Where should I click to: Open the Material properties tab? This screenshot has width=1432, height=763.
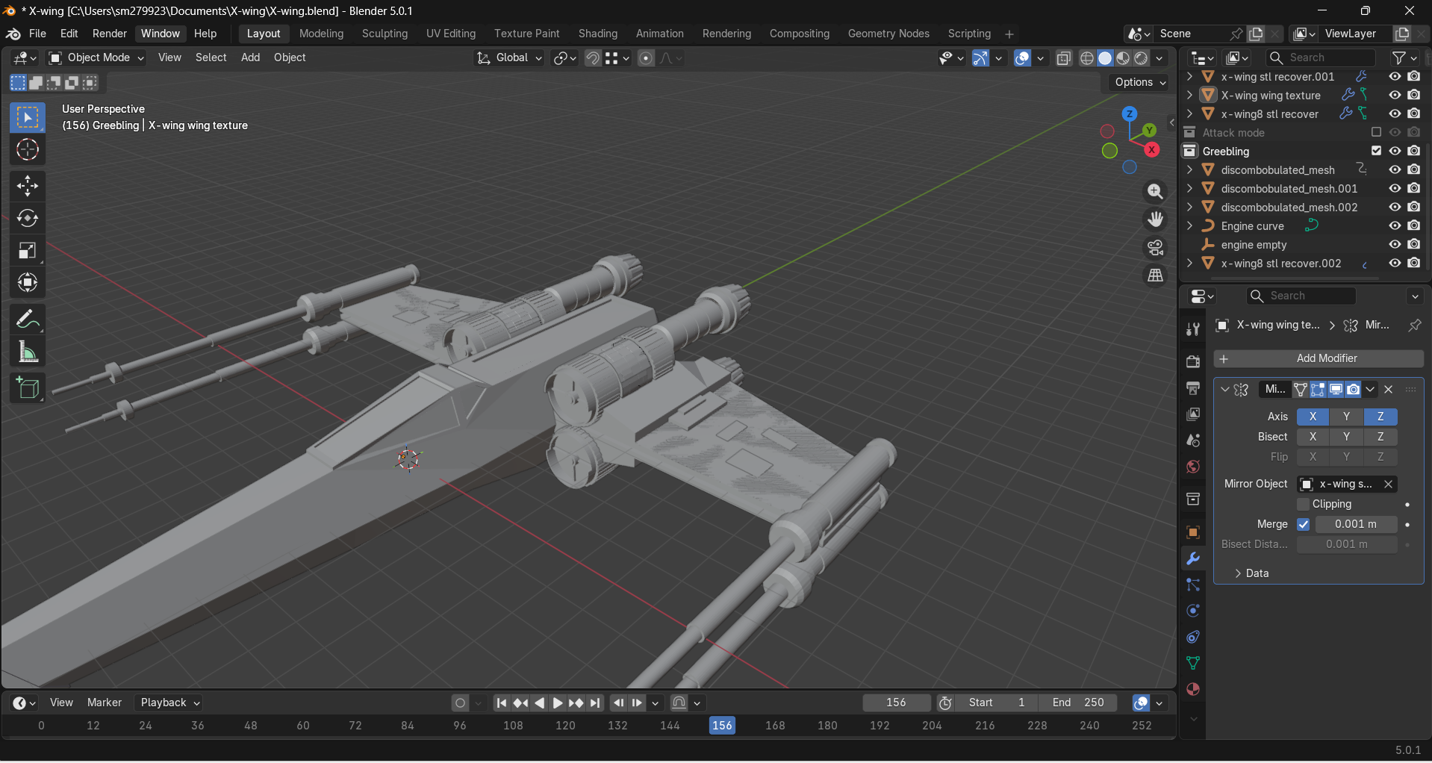pyautogui.click(x=1193, y=689)
